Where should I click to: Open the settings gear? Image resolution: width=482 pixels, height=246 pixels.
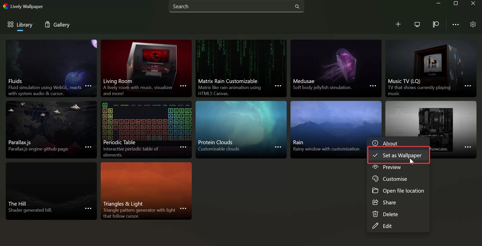(x=473, y=24)
